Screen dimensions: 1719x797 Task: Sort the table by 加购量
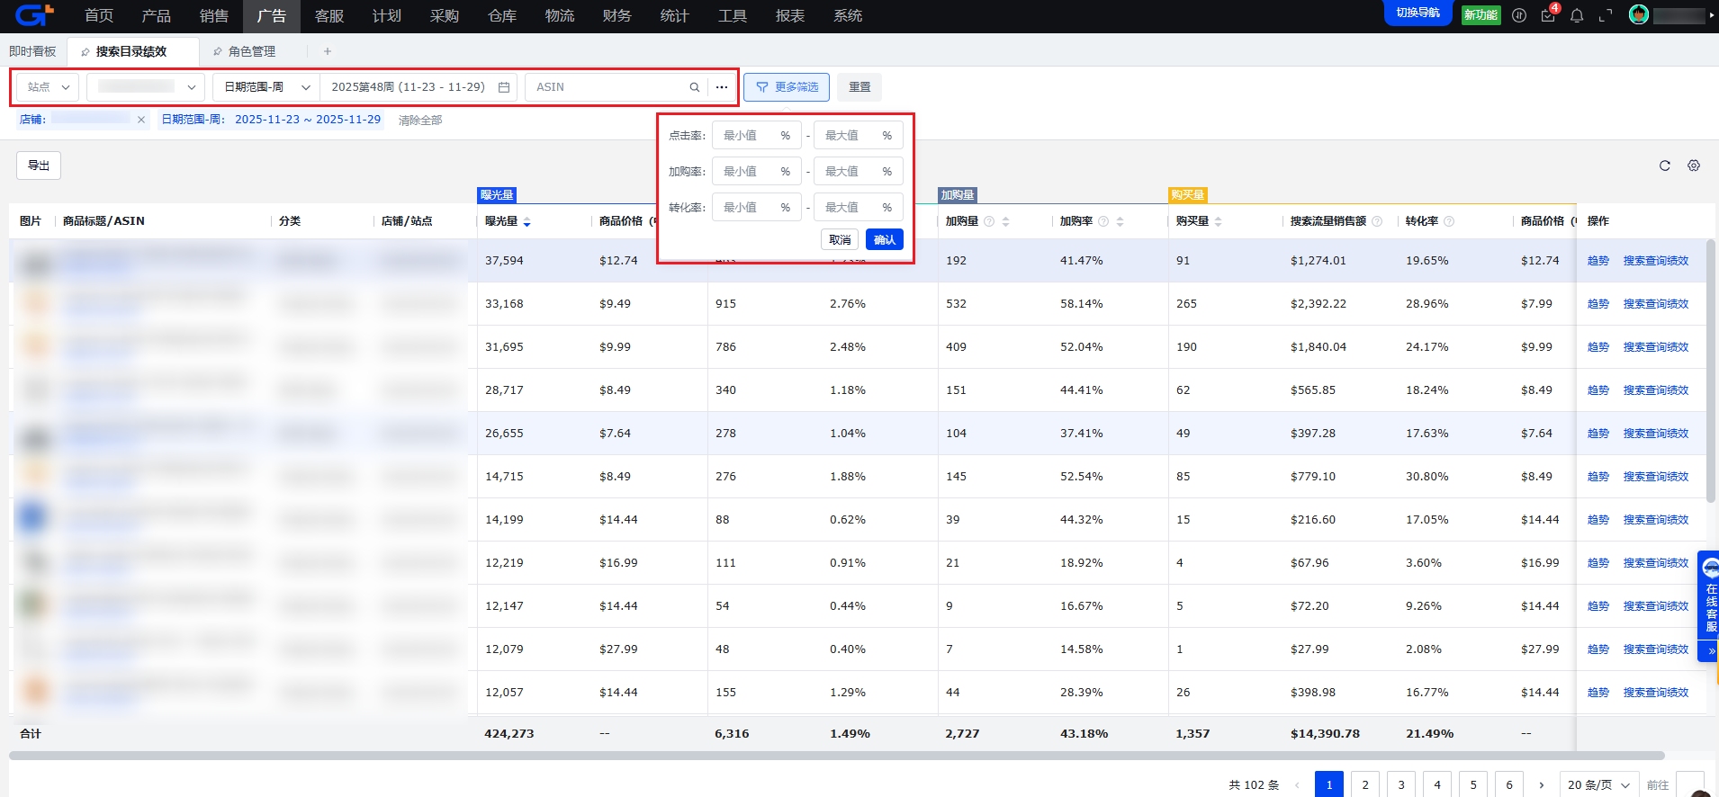click(x=1005, y=221)
